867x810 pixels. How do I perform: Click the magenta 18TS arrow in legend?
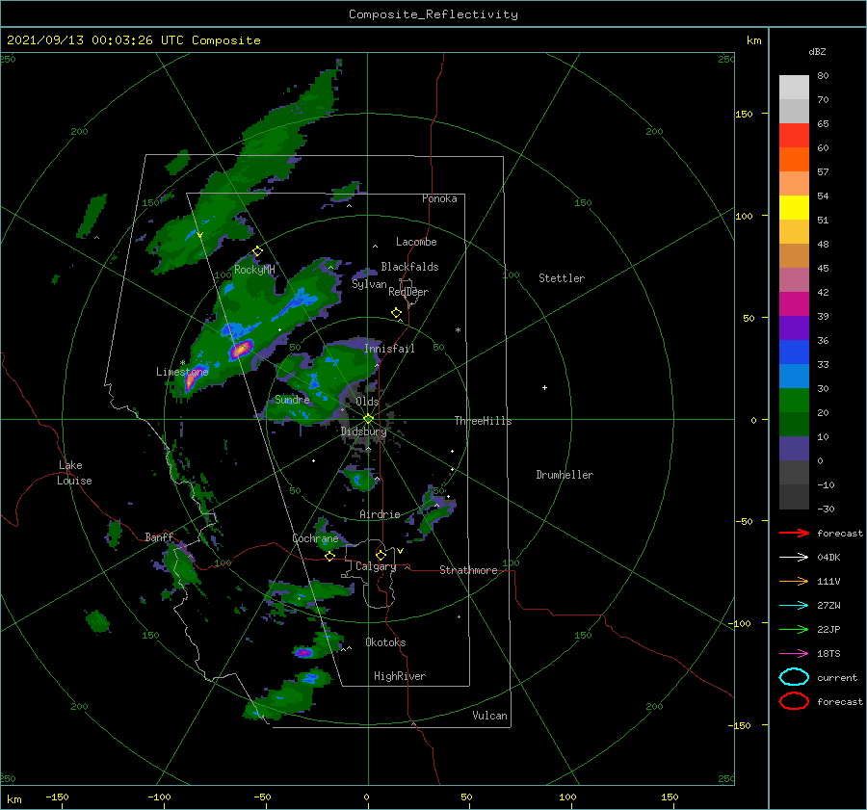[x=794, y=654]
